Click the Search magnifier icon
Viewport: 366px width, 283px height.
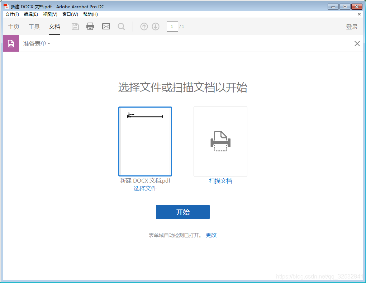coord(121,27)
